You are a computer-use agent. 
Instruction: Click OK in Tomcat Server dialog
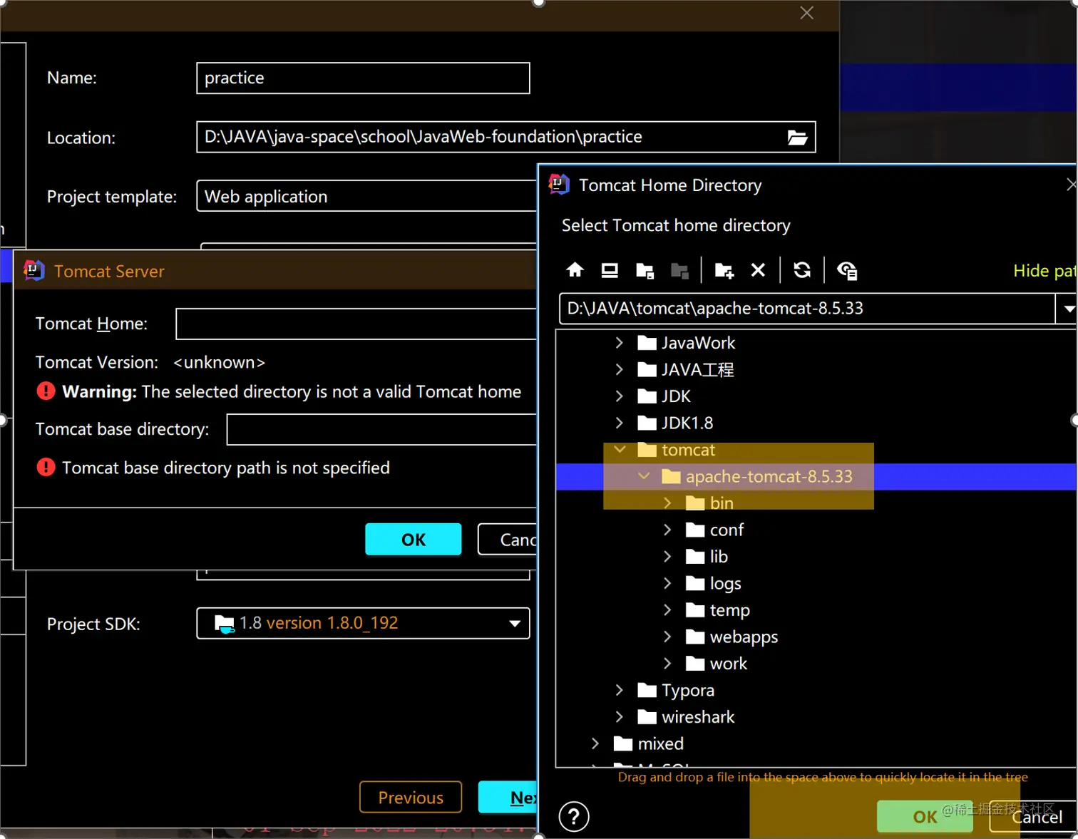point(413,540)
